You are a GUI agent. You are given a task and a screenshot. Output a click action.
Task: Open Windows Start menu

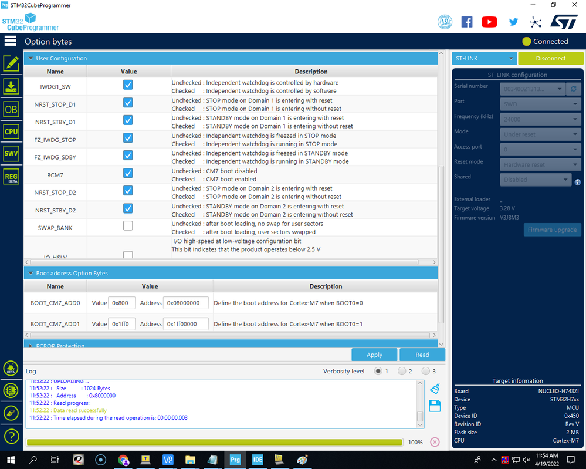click(11, 460)
